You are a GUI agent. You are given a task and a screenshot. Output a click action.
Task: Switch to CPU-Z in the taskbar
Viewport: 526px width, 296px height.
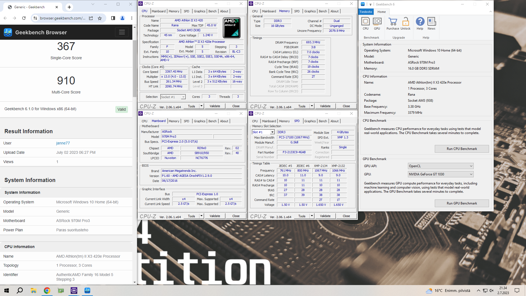click(74, 291)
